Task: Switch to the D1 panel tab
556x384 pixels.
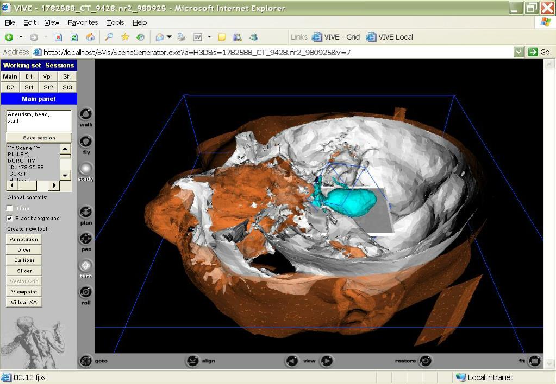Action: click(x=29, y=76)
